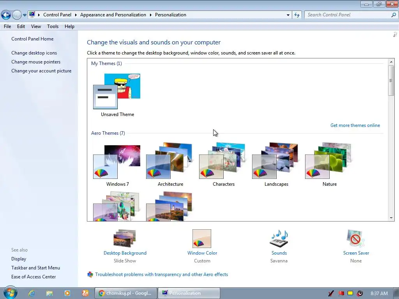Click the Appearance and Personalization breadcrumb

tap(113, 15)
